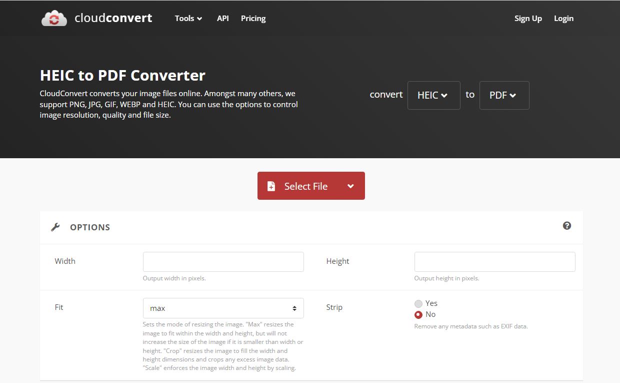Click the Width input field
The width and height of the screenshot is (620, 383).
click(x=223, y=262)
